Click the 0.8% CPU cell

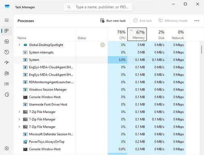click(118, 149)
